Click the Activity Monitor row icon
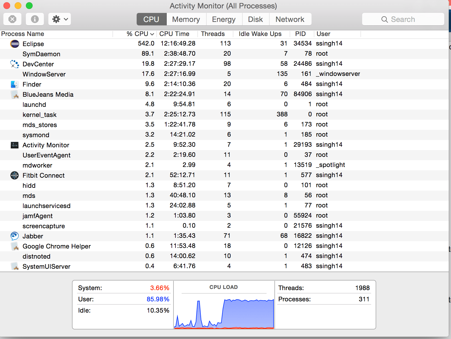 tap(15, 145)
